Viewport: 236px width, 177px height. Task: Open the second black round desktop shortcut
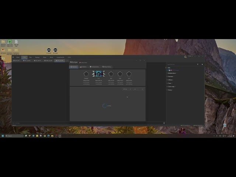[x=55, y=50]
